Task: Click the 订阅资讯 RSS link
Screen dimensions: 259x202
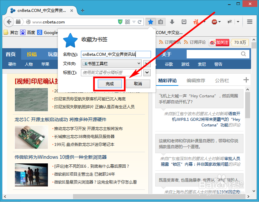Action: click(x=170, y=42)
